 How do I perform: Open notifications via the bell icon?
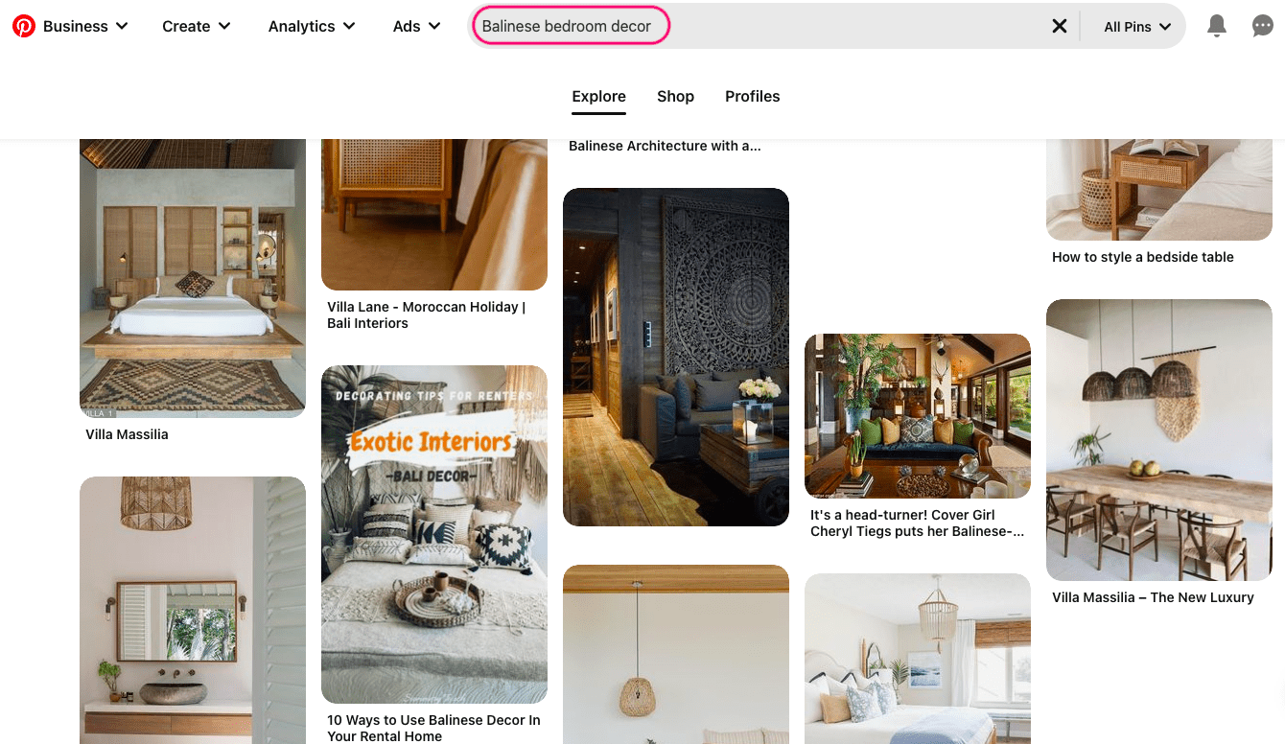tap(1216, 26)
